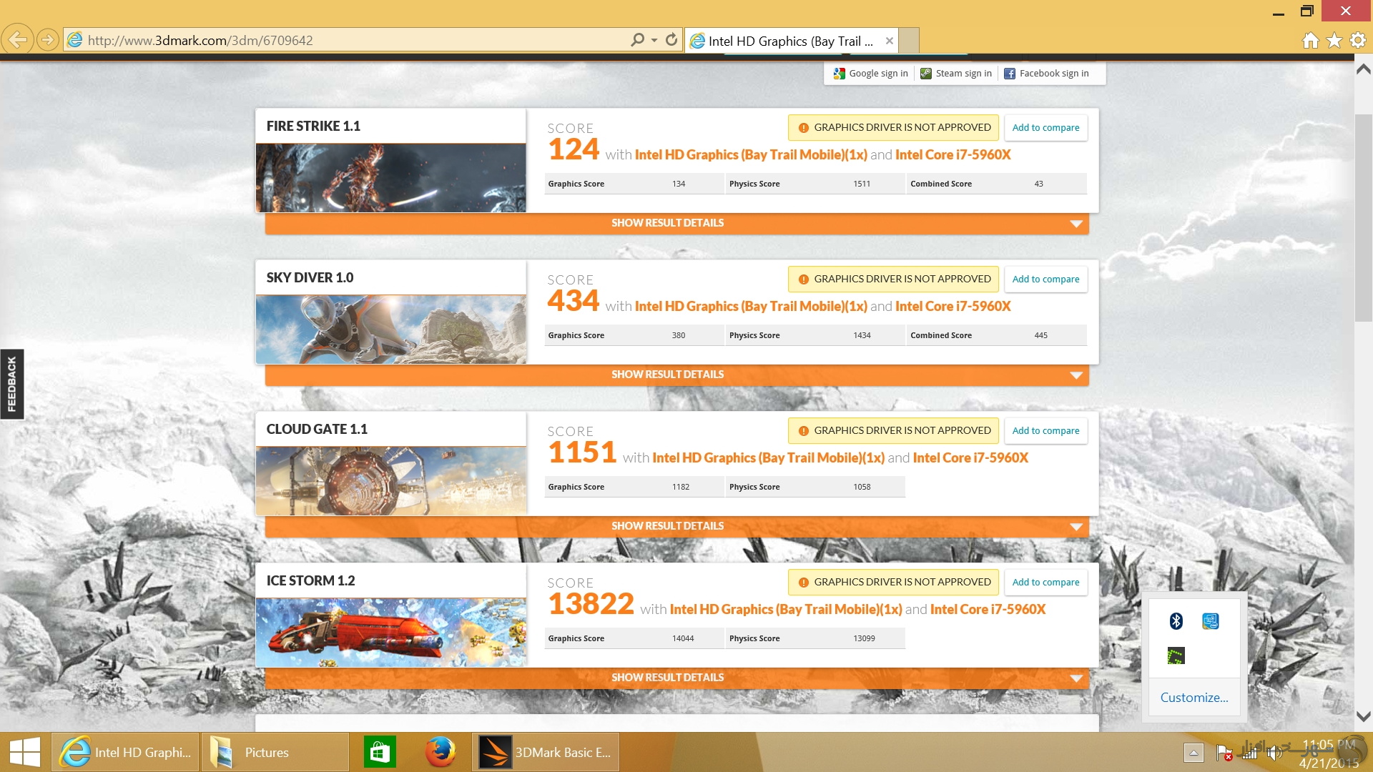Viewport: 1373px width, 772px height.
Task: Open Intel Core i7-5960X link in Fire Strike
Action: (953, 155)
